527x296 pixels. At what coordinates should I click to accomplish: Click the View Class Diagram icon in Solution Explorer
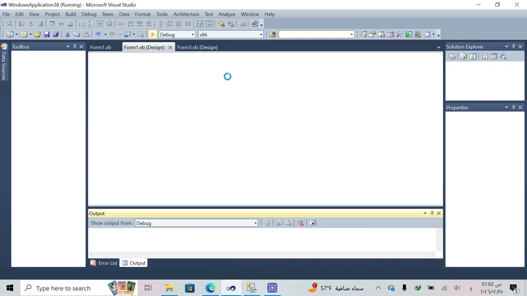tap(503, 56)
